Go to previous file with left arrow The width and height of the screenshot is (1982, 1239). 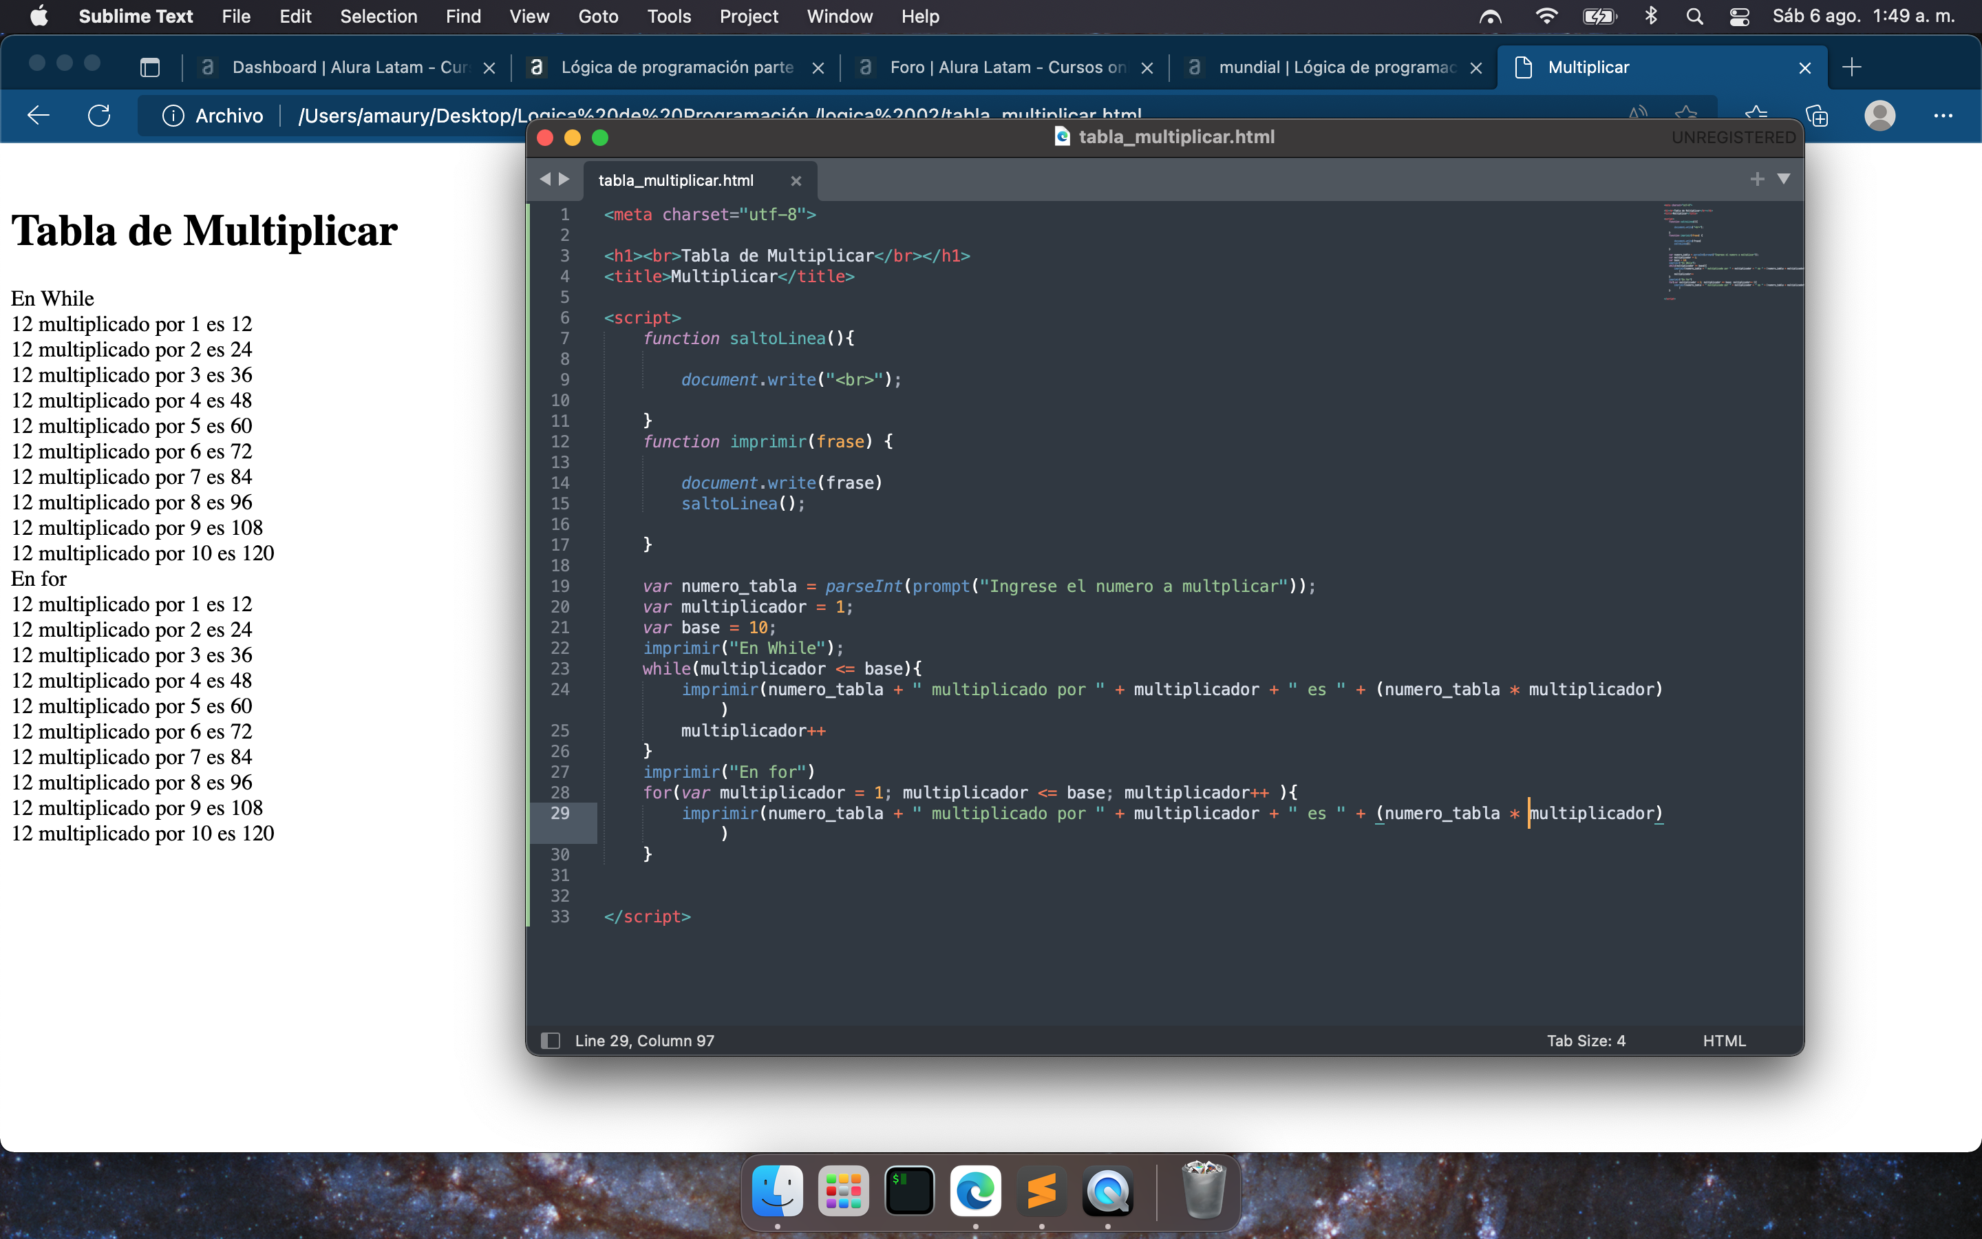tap(544, 179)
